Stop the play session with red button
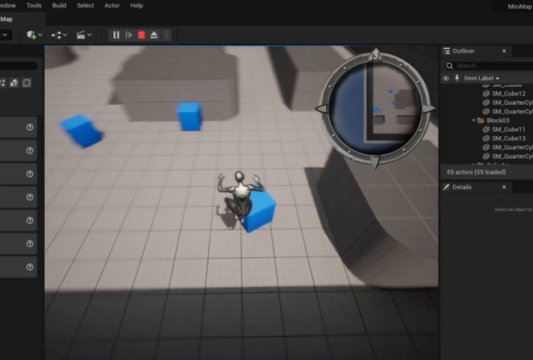 coord(141,35)
